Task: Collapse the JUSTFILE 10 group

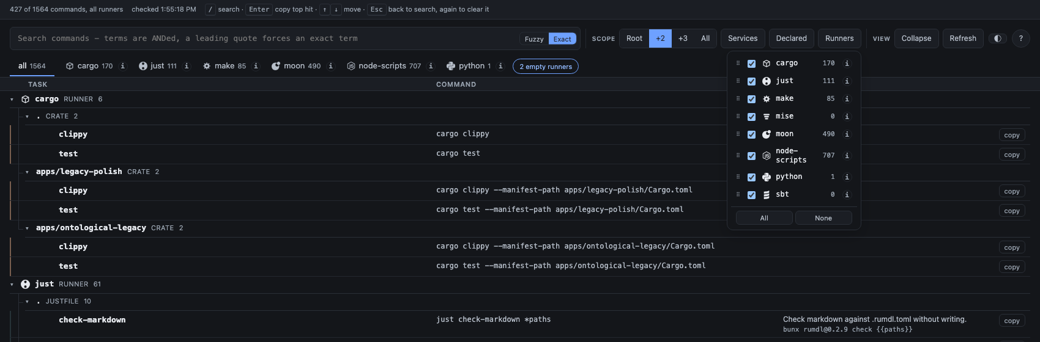Action: pos(27,301)
